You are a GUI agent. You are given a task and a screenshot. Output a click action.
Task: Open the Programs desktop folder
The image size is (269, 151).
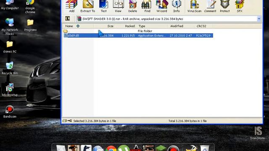pos(30,25)
